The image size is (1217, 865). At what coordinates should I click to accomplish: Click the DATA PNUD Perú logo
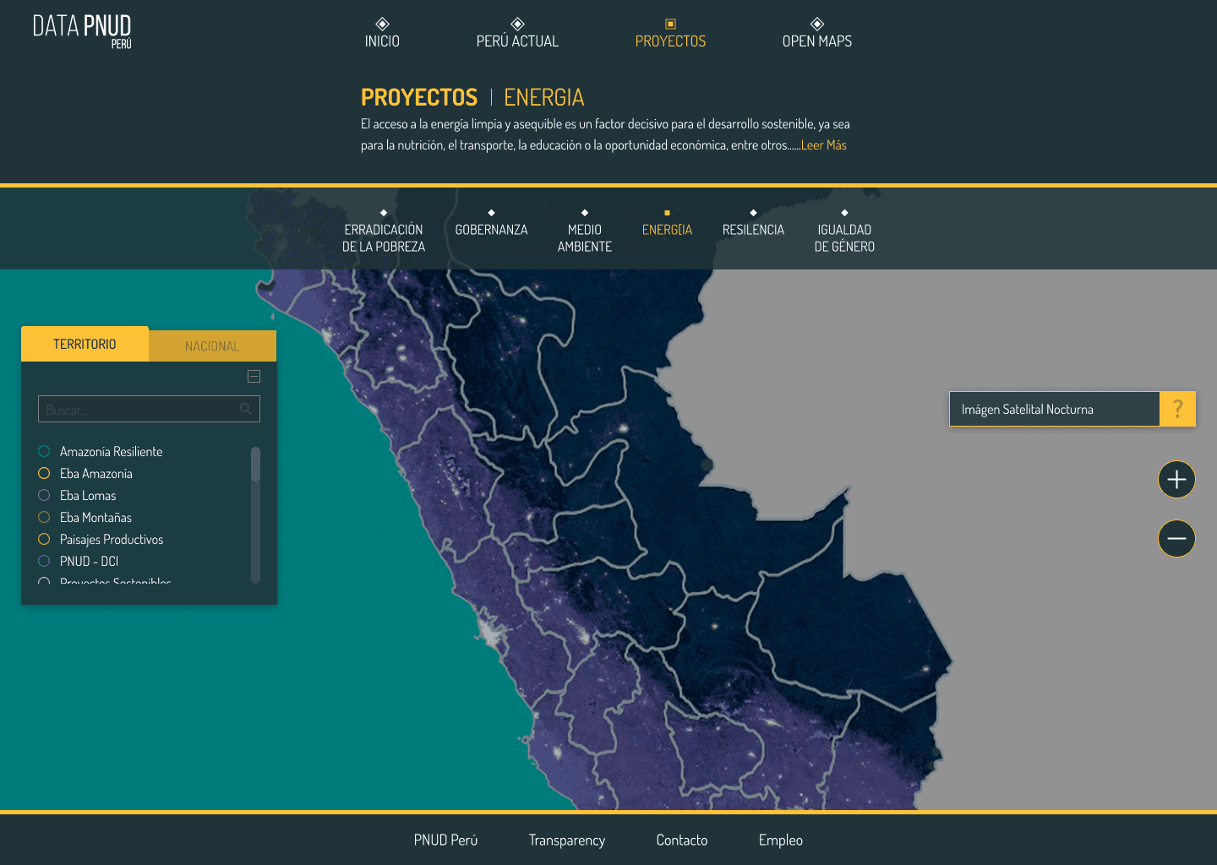tap(82, 31)
